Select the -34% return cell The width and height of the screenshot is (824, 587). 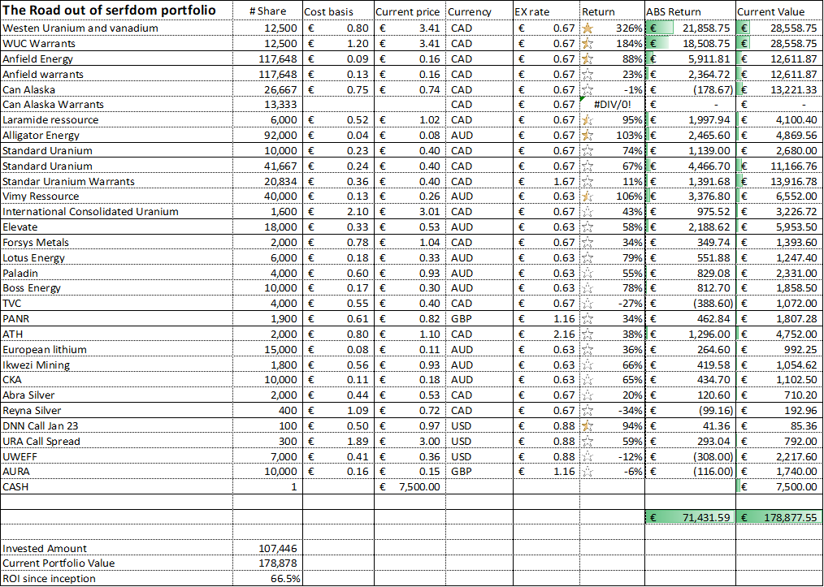tap(612, 410)
